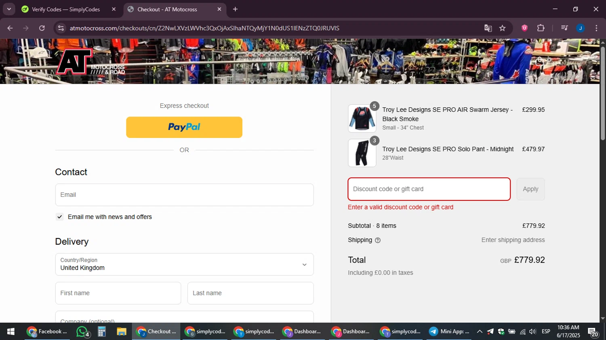Screen dimensions: 606x340
Task: Click the address bar URL
Action: [204, 28]
